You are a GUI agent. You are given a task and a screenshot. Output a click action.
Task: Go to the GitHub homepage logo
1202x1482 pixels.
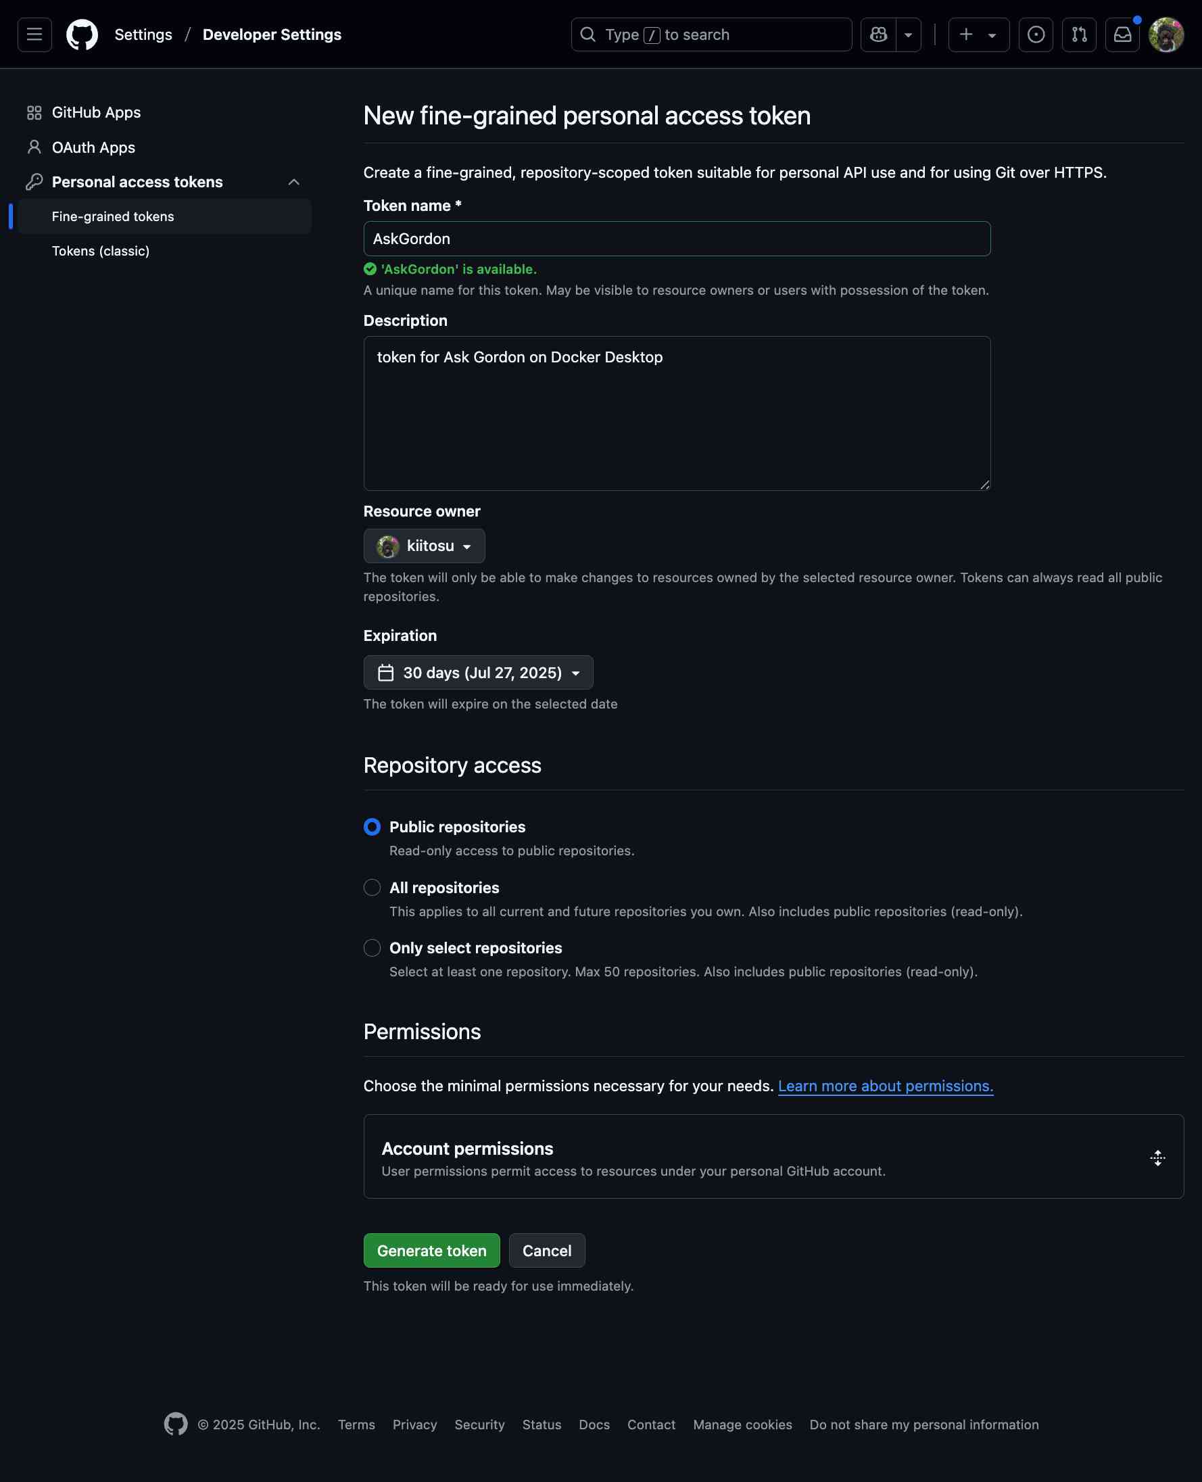click(82, 34)
